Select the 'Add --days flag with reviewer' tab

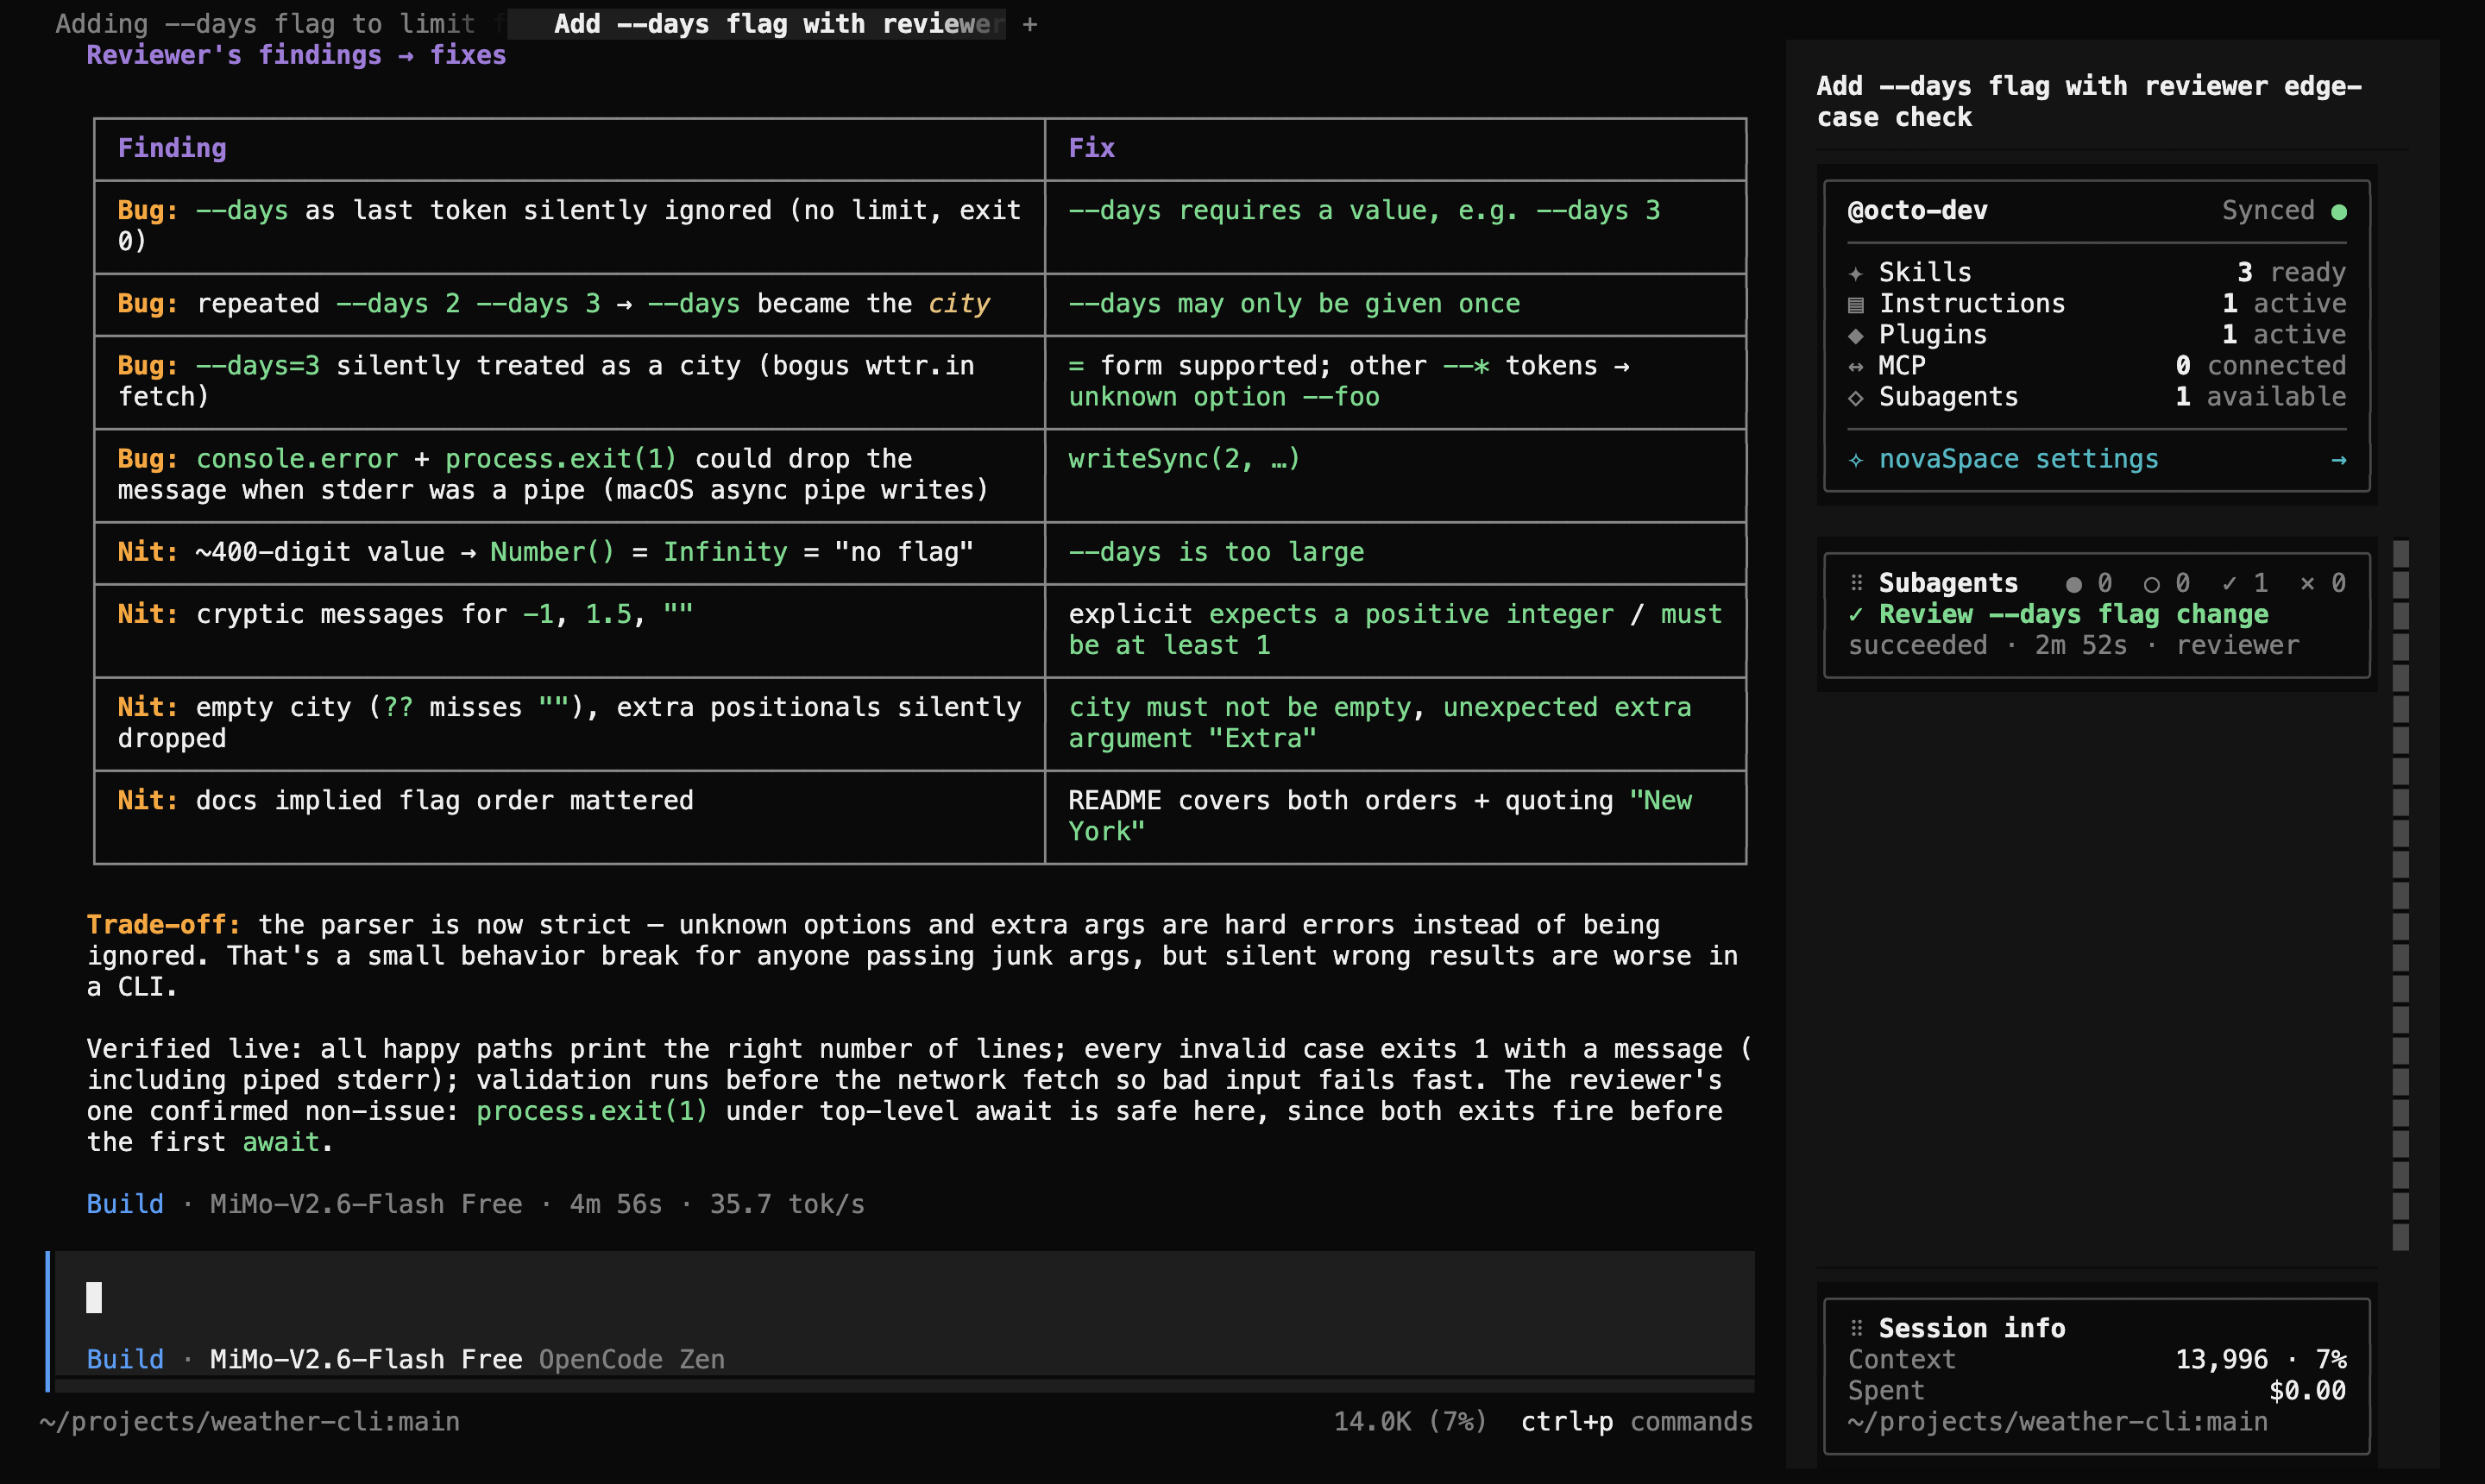point(757,23)
